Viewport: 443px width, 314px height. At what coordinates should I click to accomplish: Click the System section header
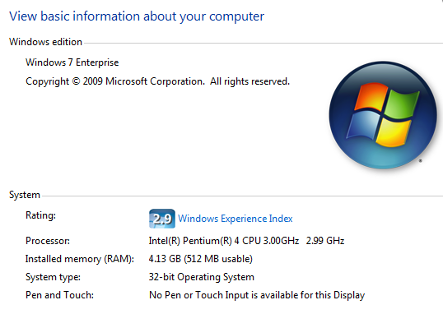25,195
